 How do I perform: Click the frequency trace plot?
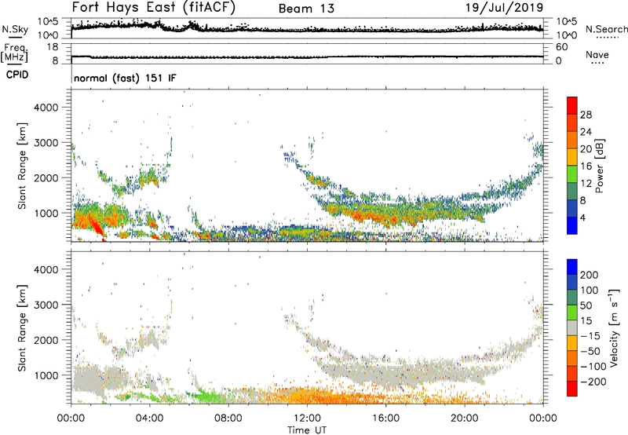(x=307, y=53)
